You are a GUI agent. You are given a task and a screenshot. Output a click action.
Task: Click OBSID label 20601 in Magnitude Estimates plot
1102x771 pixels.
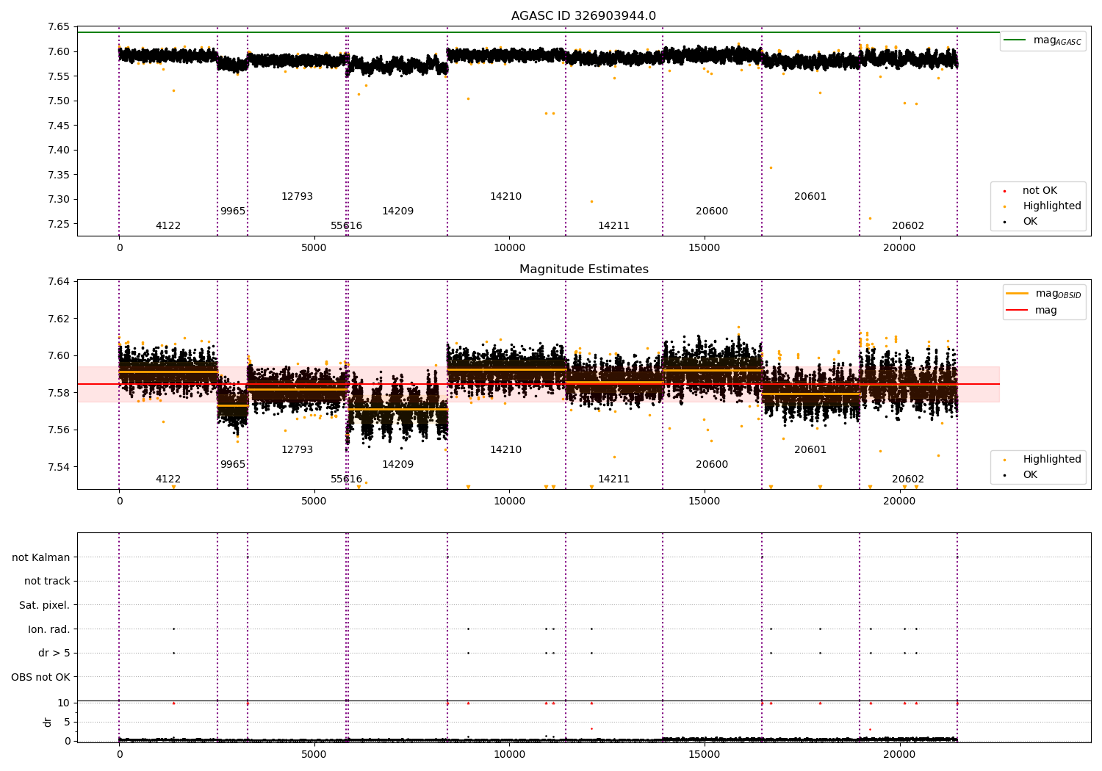click(810, 450)
